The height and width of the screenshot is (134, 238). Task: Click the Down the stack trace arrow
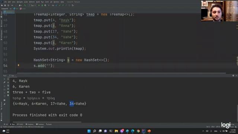(8, 83)
